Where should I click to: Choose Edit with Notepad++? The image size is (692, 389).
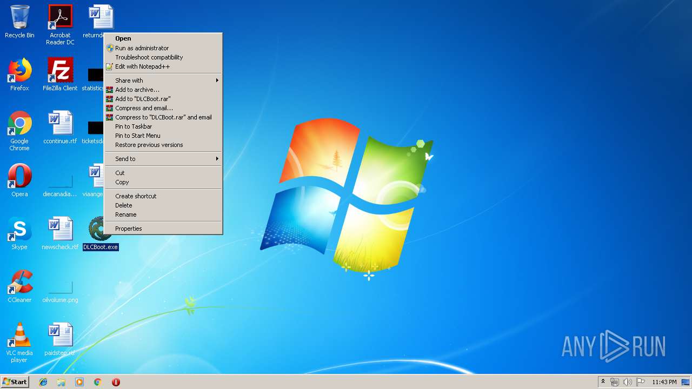click(163, 66)
